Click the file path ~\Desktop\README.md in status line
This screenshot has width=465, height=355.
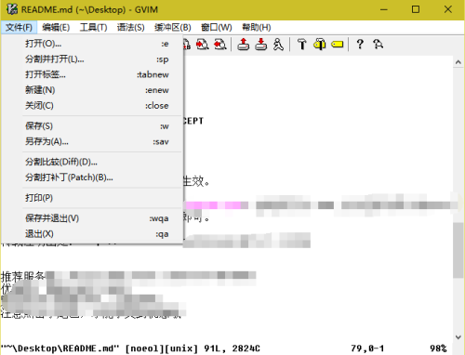point(60,348)
